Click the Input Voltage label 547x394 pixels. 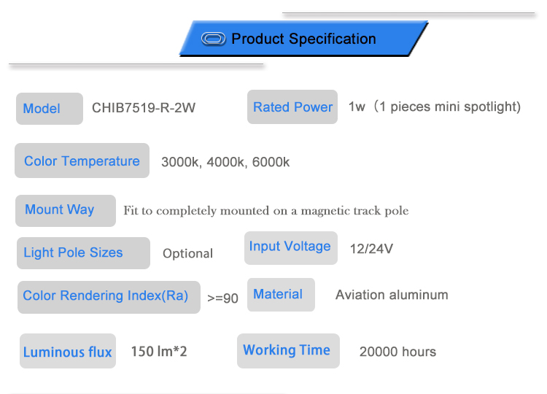(x=290, y=247)
